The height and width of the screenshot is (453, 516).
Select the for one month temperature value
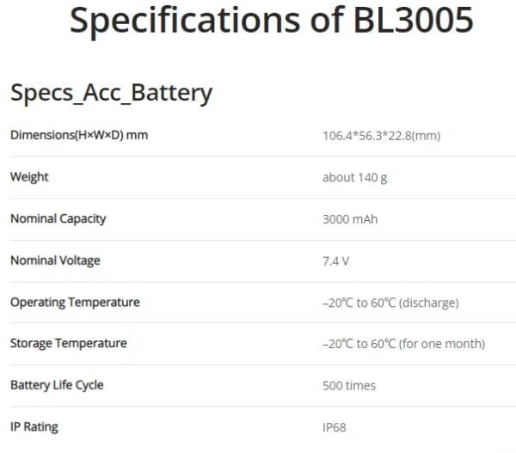pyautogui.click(x=404, y=344)
